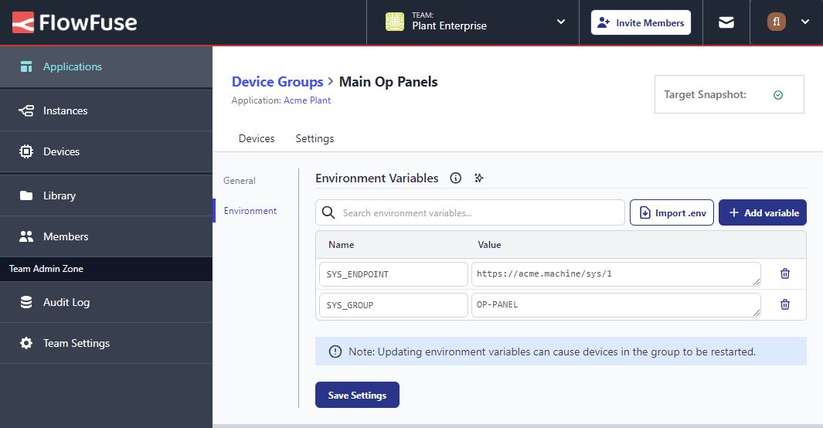Click the FlowFuse logo
Viewport: 823px width, 428px height.
(74, 22)
